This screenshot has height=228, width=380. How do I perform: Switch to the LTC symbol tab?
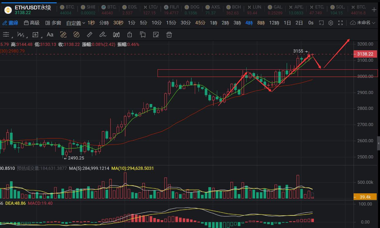click(150, 10)
